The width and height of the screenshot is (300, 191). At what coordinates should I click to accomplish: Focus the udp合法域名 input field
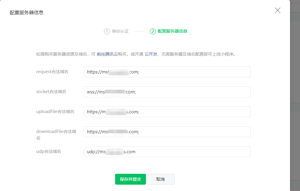(167, 152)
